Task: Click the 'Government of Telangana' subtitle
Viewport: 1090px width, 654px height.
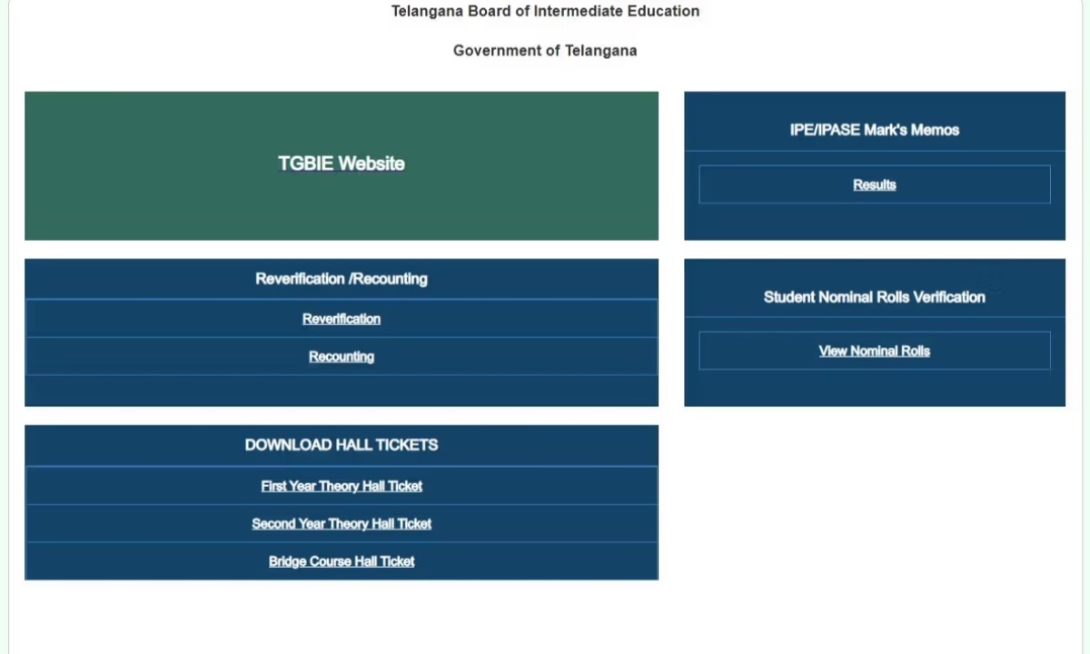Action: [545, 51]
